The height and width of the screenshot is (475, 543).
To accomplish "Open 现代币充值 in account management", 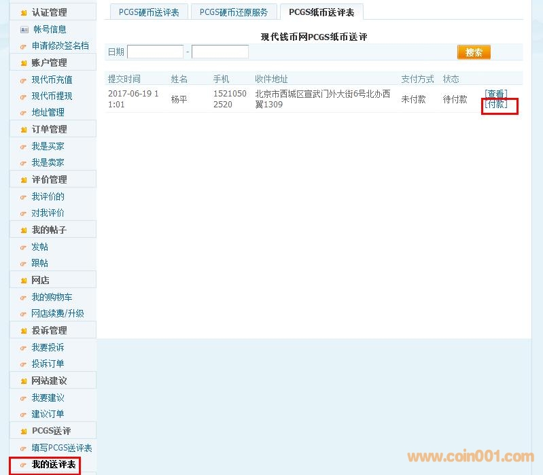I will coord(52,80).
